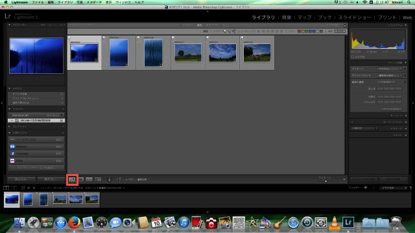Go forward with the filmstrip right arrow
Image resolution: width=415 pixels, height=233 pixels.
[x=34, y=188]
